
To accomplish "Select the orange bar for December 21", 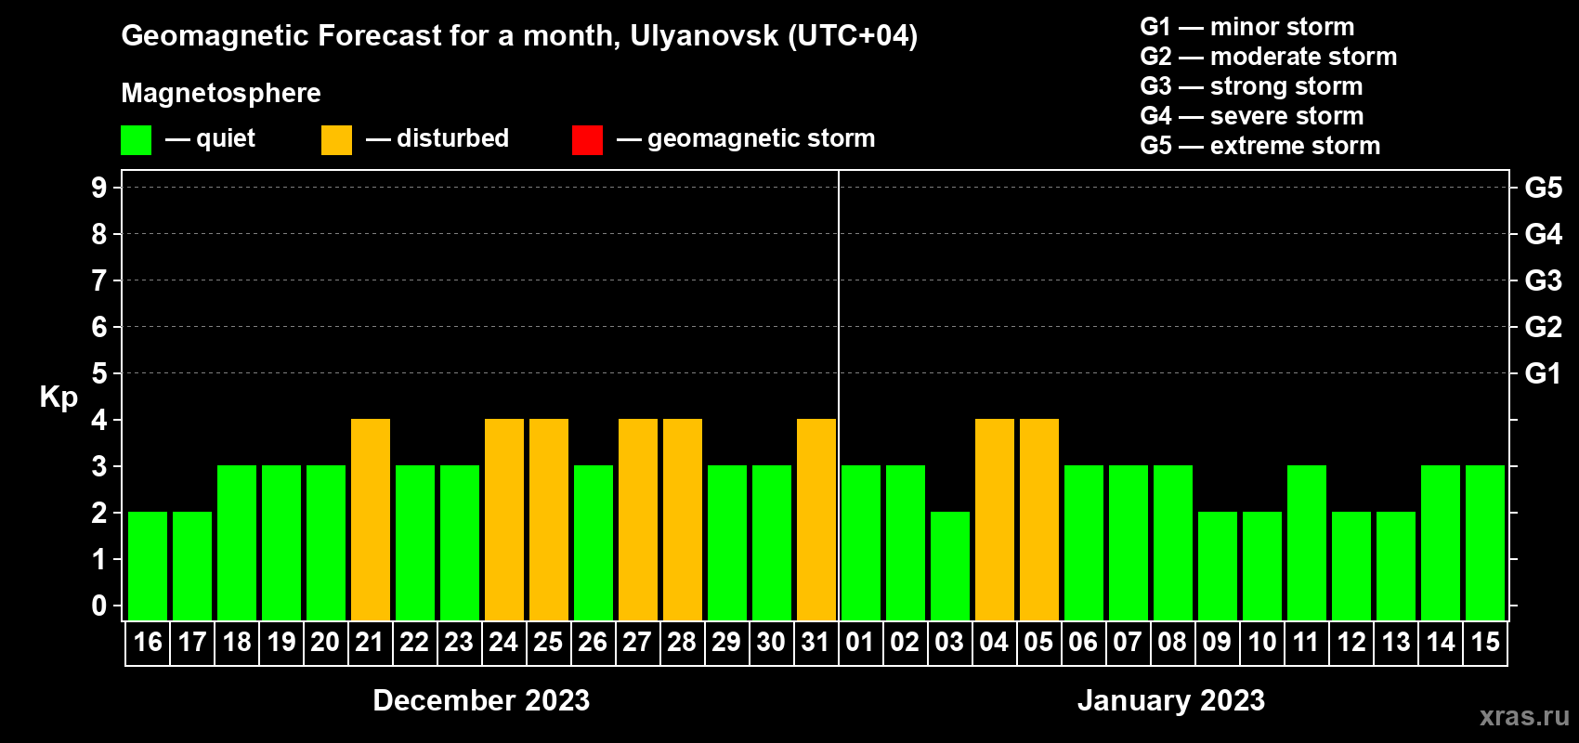I will click(x=371, y=519).
